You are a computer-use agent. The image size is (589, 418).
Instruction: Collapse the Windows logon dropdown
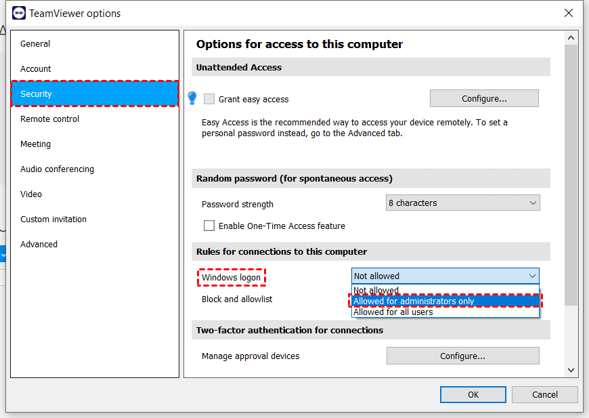point(532,276)
